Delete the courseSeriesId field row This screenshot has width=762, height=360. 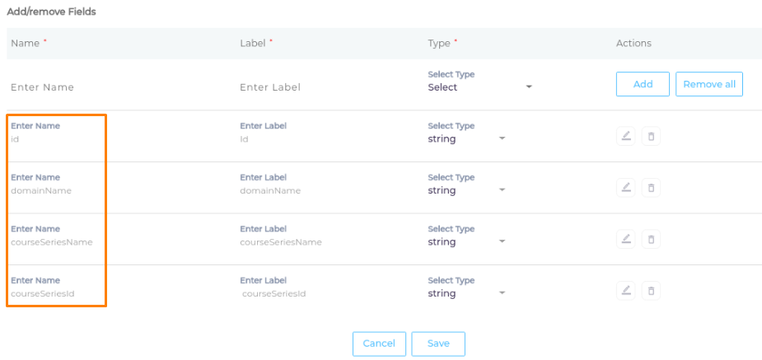651,291
